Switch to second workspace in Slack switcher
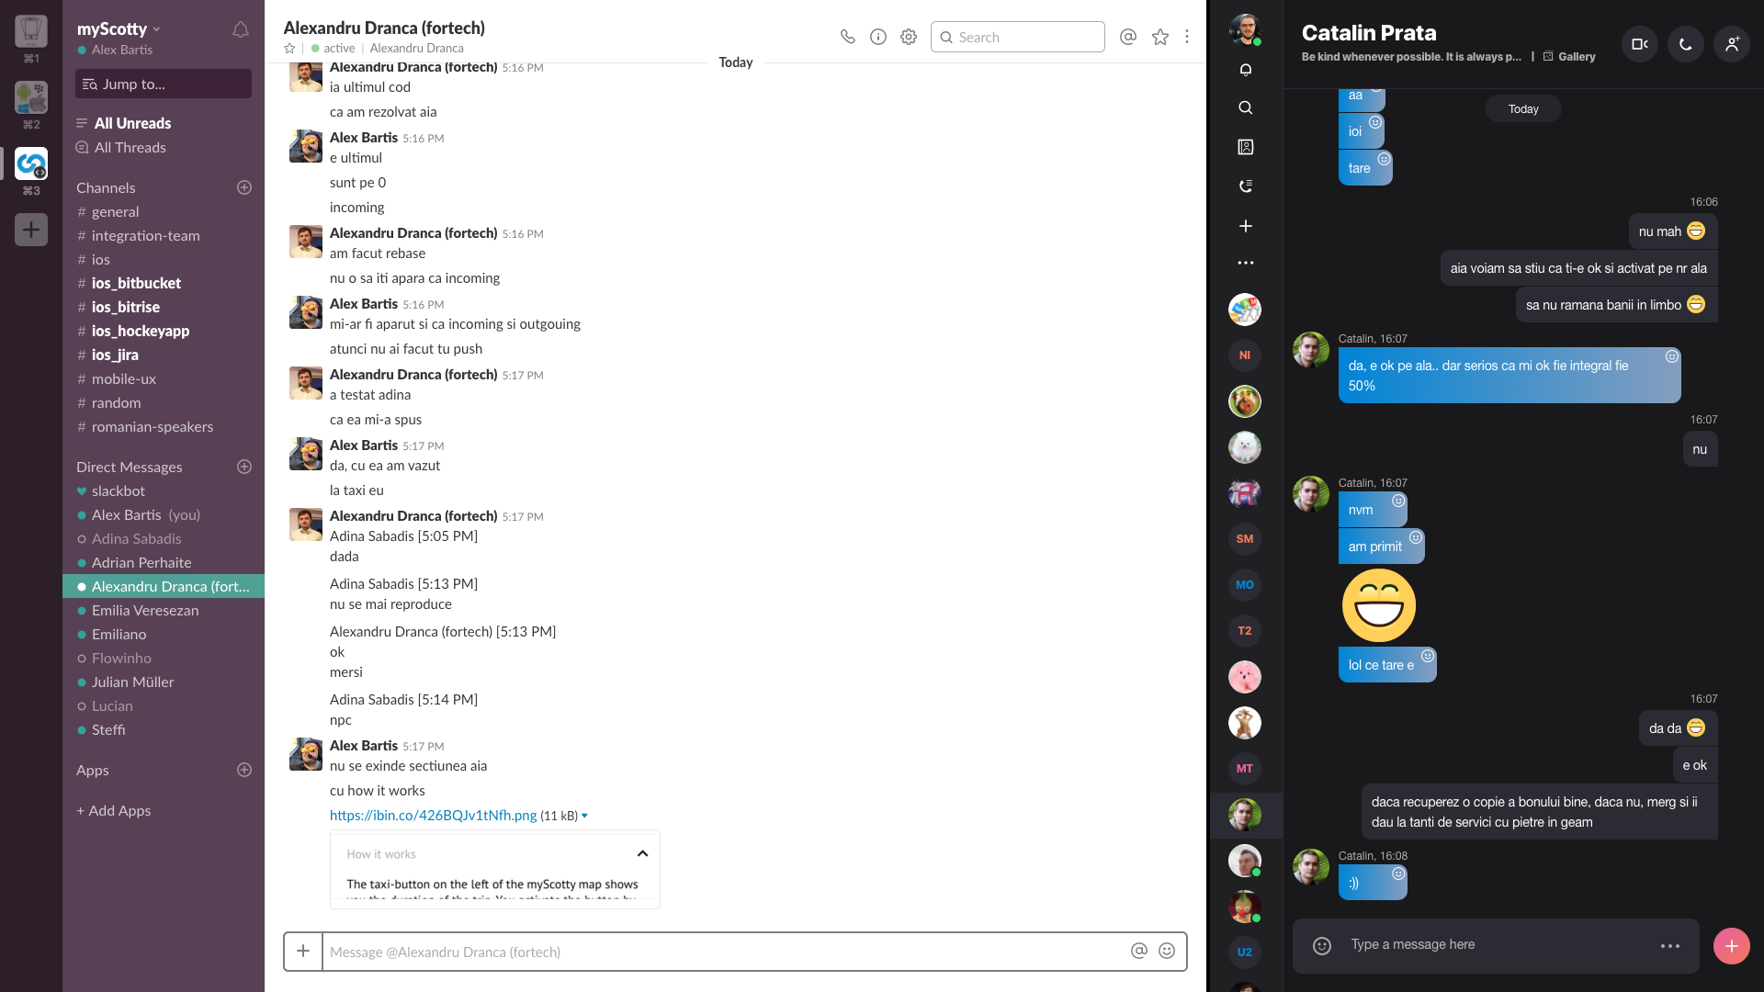Image resolution: width=1764 pixels, height=992 pixels. [31, 97]
